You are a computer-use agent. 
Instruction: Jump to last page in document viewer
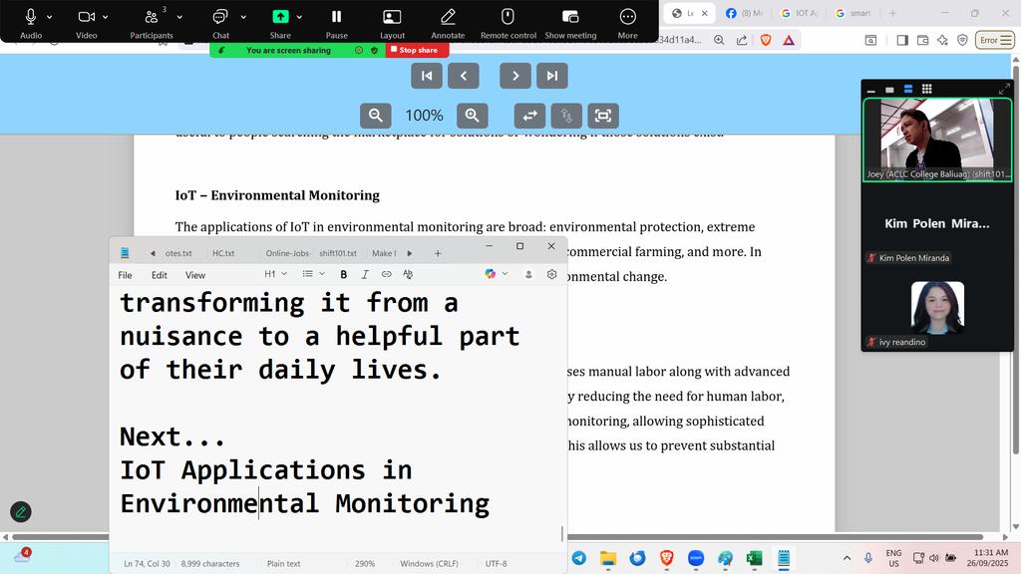(x=552, y=76)
